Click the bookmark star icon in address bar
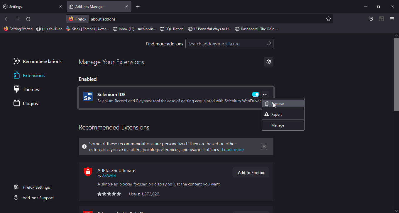 (x=329, y=19)
